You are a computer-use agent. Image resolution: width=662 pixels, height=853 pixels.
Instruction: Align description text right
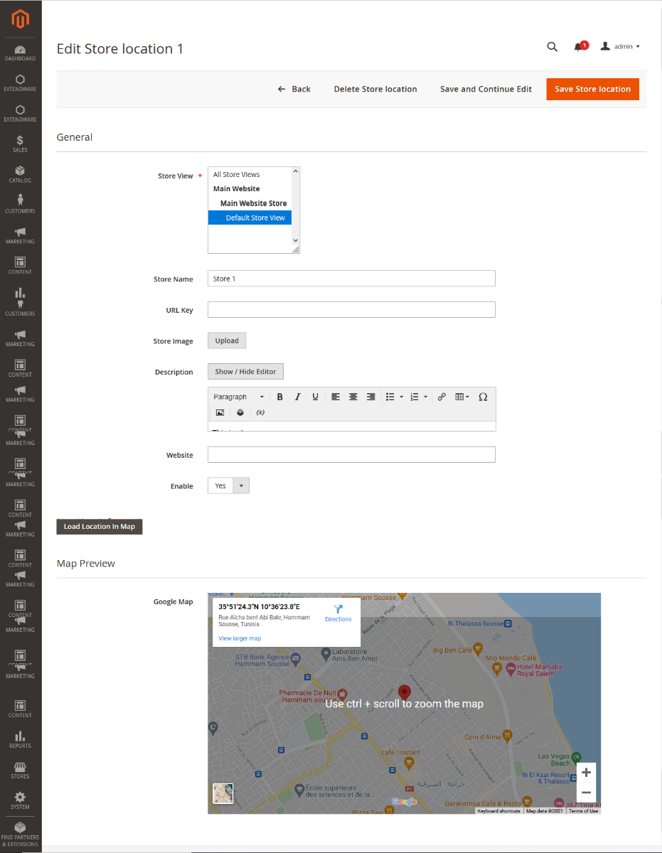coord(370,397)
